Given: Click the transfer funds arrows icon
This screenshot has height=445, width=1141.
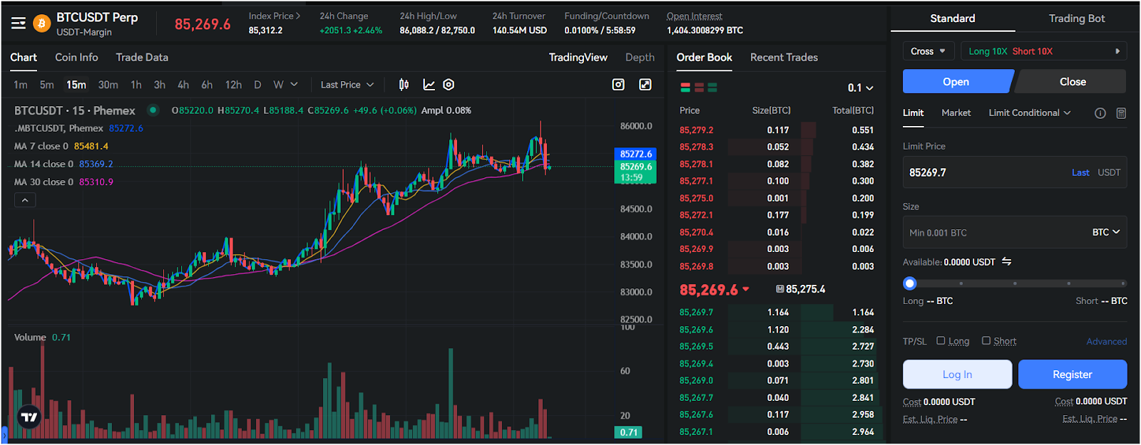Looking at the screenshot, I should tap(1006, 261).
